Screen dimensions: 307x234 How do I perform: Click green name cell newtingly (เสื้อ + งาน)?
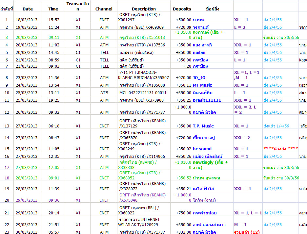coord(213,165)
